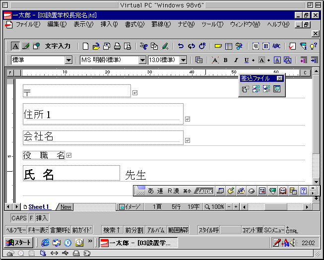Viewport: 324px width, 260px height.
Task: Create a new blank document
Action: (85, 46)
